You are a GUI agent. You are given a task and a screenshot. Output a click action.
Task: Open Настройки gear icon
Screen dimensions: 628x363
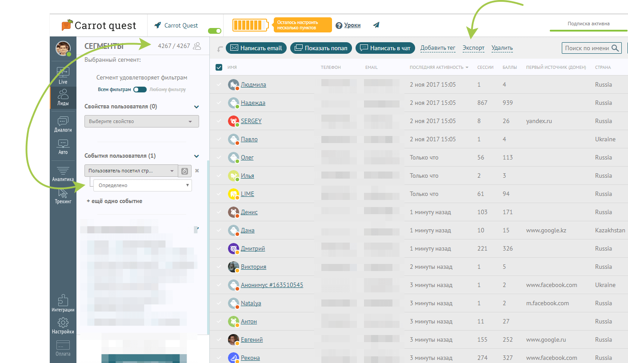[63, 325]
